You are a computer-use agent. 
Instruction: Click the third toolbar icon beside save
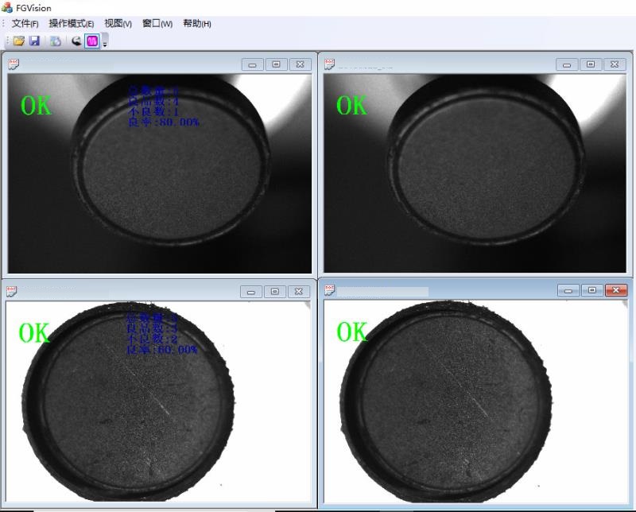pos(56,41)
